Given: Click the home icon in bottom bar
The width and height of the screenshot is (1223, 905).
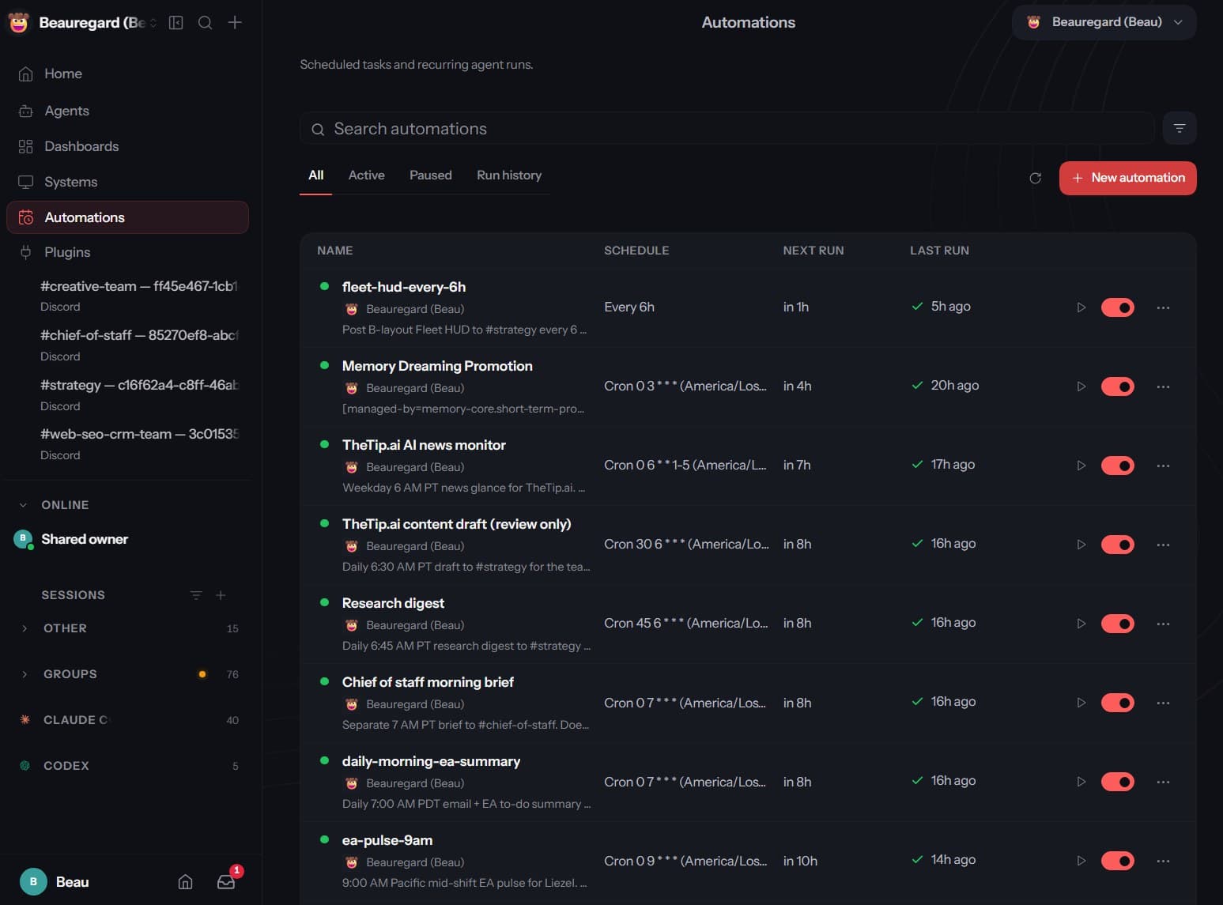Looking at the screenshot, I should (x=185, y=882).
